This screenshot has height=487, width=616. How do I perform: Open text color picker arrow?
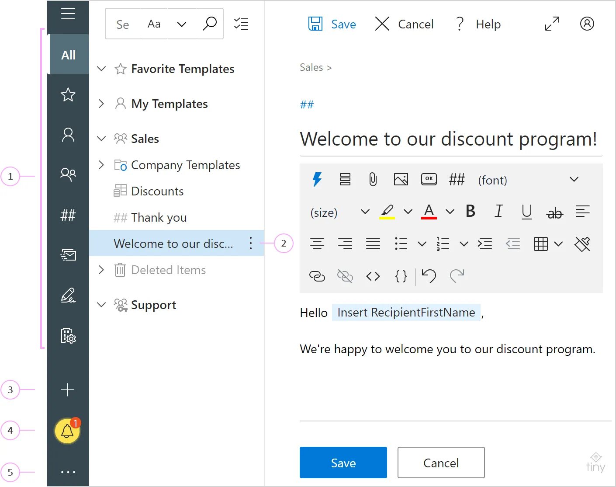[450, 212]
